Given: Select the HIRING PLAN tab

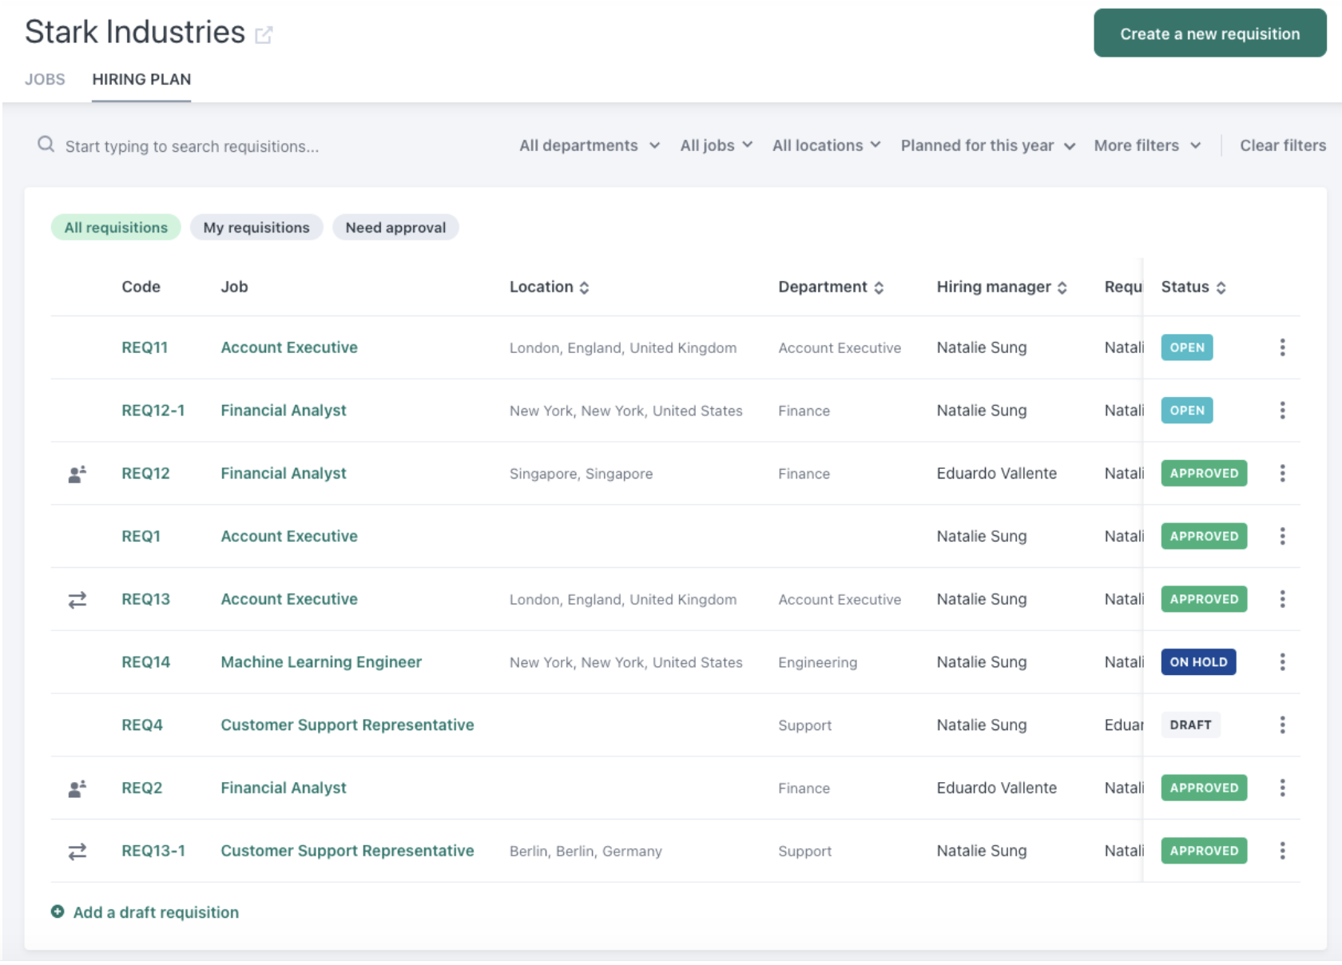Looking at the screenshot, I should (141, 79).
